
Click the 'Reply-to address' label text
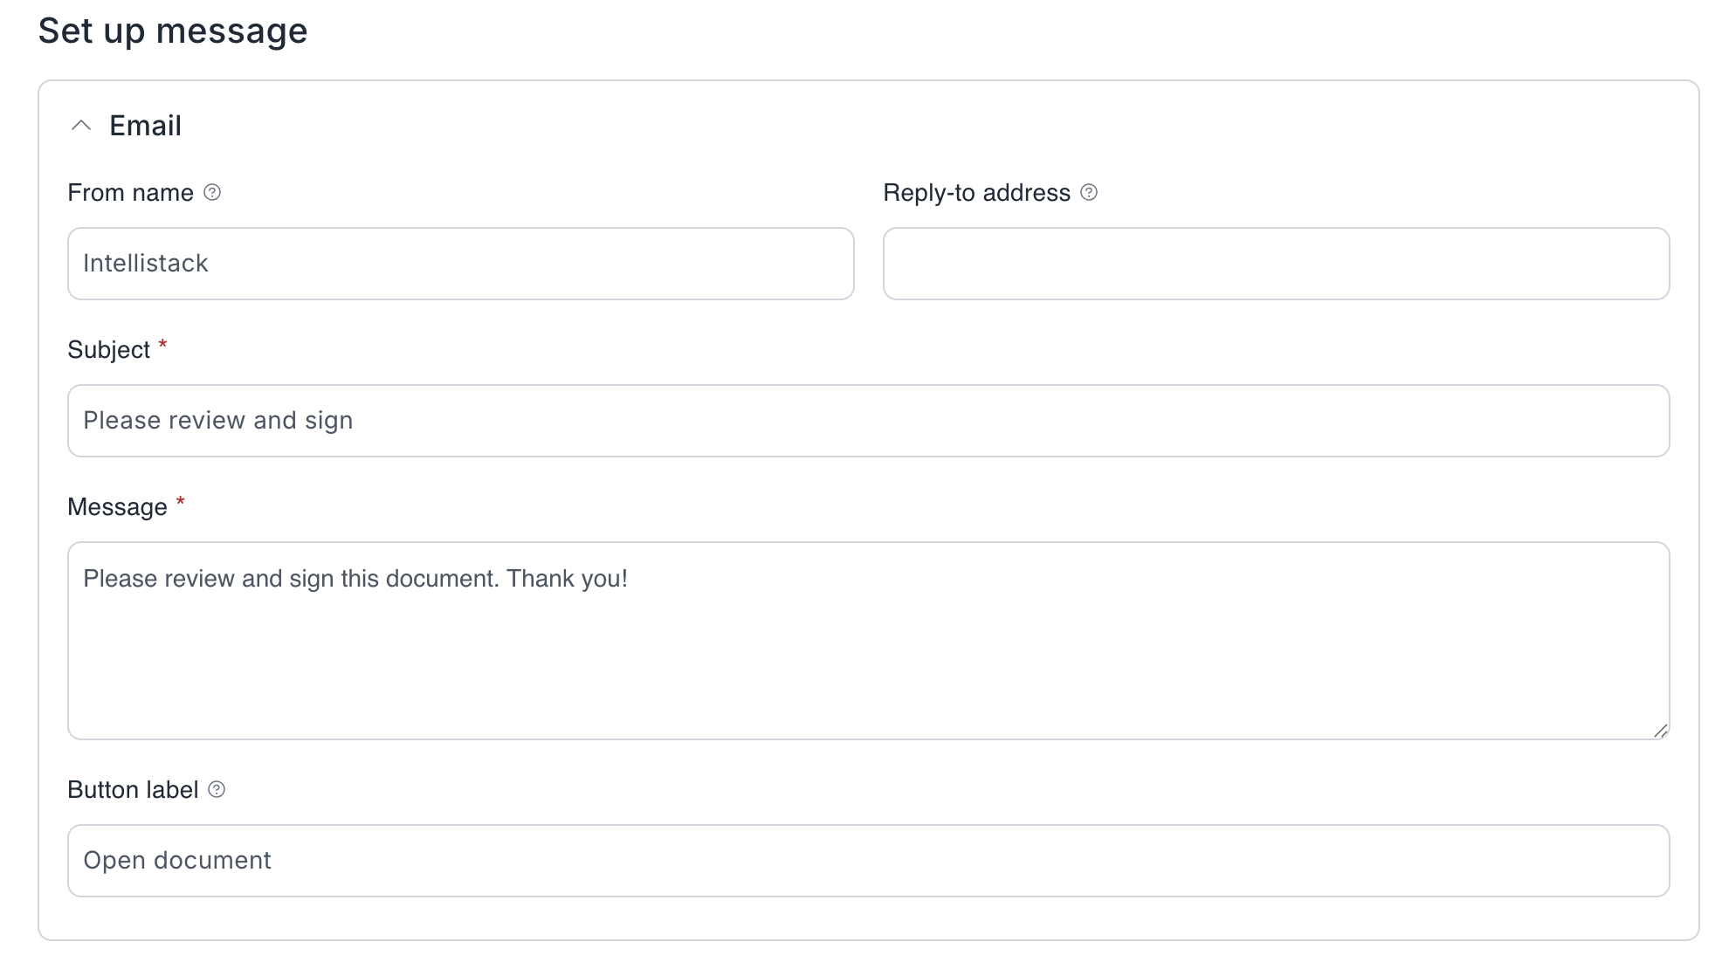click(976, 193)
